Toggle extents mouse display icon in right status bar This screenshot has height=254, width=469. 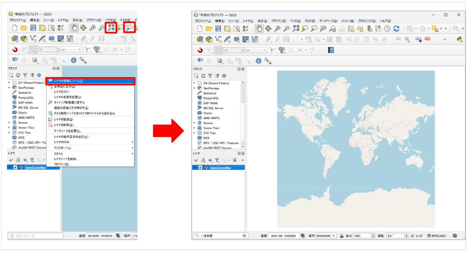[x=303, y=236]
